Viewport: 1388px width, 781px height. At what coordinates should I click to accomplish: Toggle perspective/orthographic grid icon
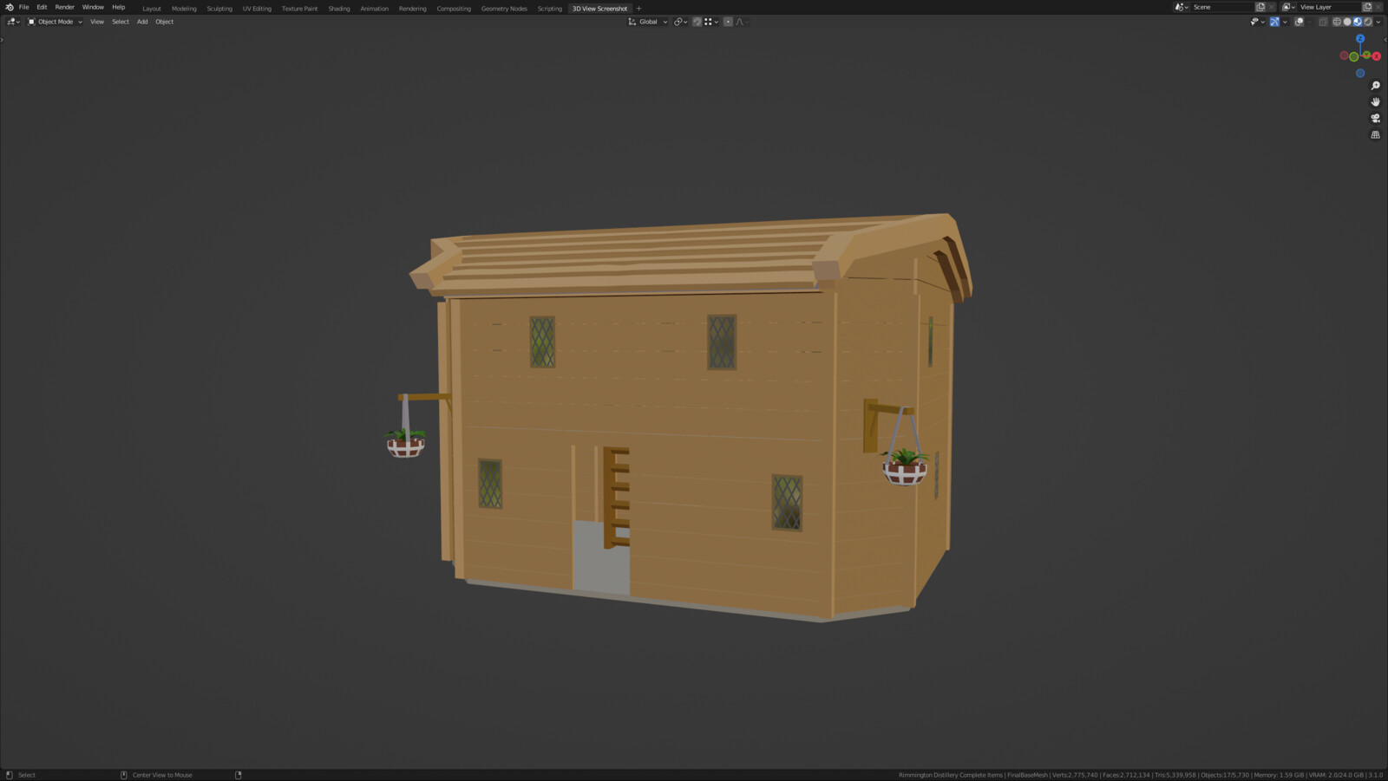pyautogui.click(x=1376, y=134)
